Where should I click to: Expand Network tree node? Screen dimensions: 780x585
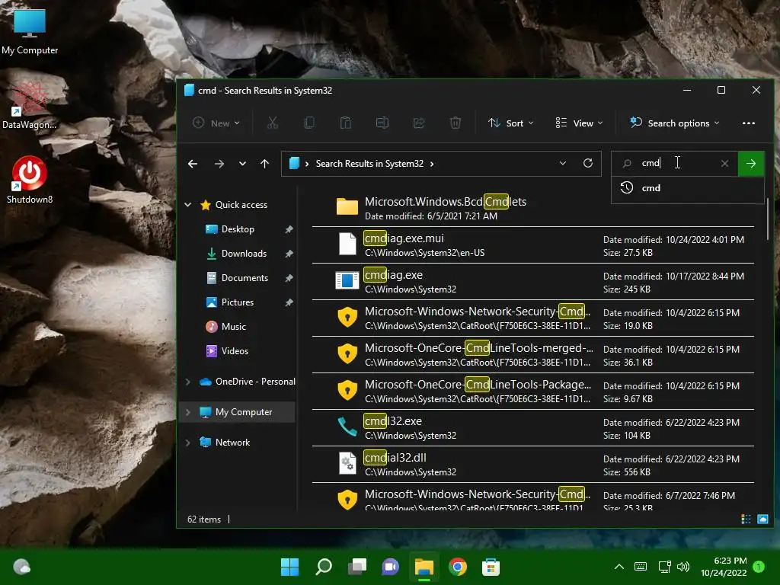tap(187, 443)
